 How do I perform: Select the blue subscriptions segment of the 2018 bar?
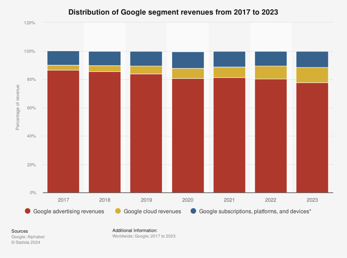click(105, 59)
